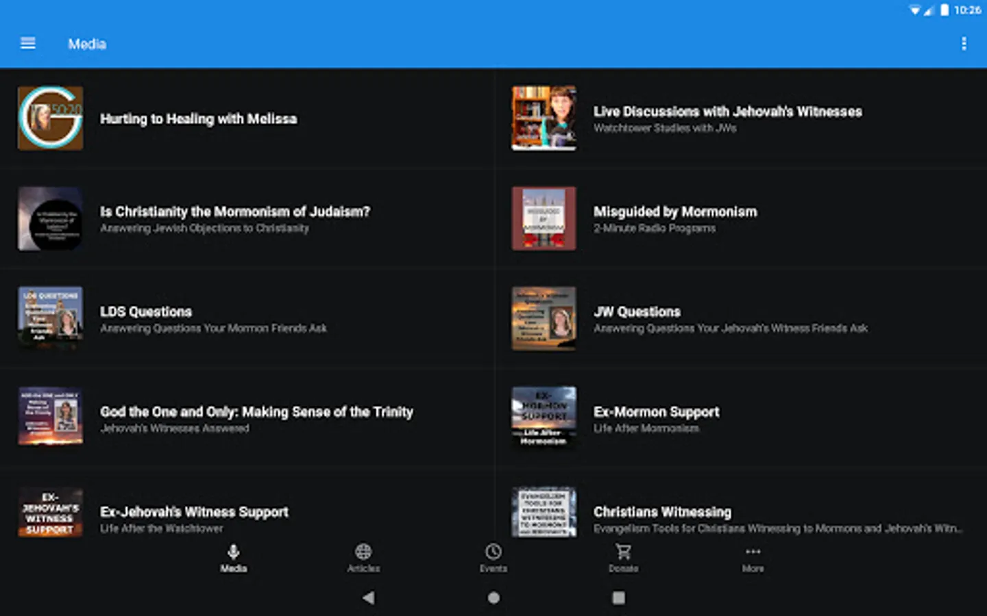Open the More tab
Viewport: 987px width, 616px height.
point(753,559)
